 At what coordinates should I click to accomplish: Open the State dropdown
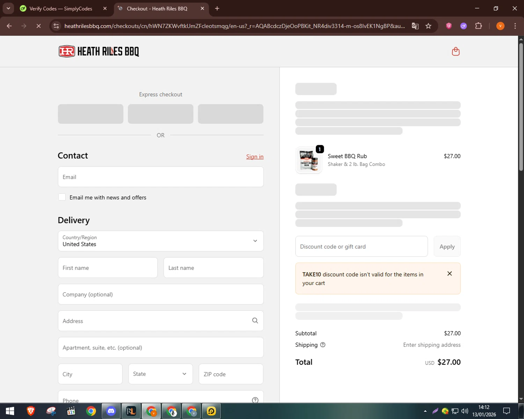coord(160,374)
